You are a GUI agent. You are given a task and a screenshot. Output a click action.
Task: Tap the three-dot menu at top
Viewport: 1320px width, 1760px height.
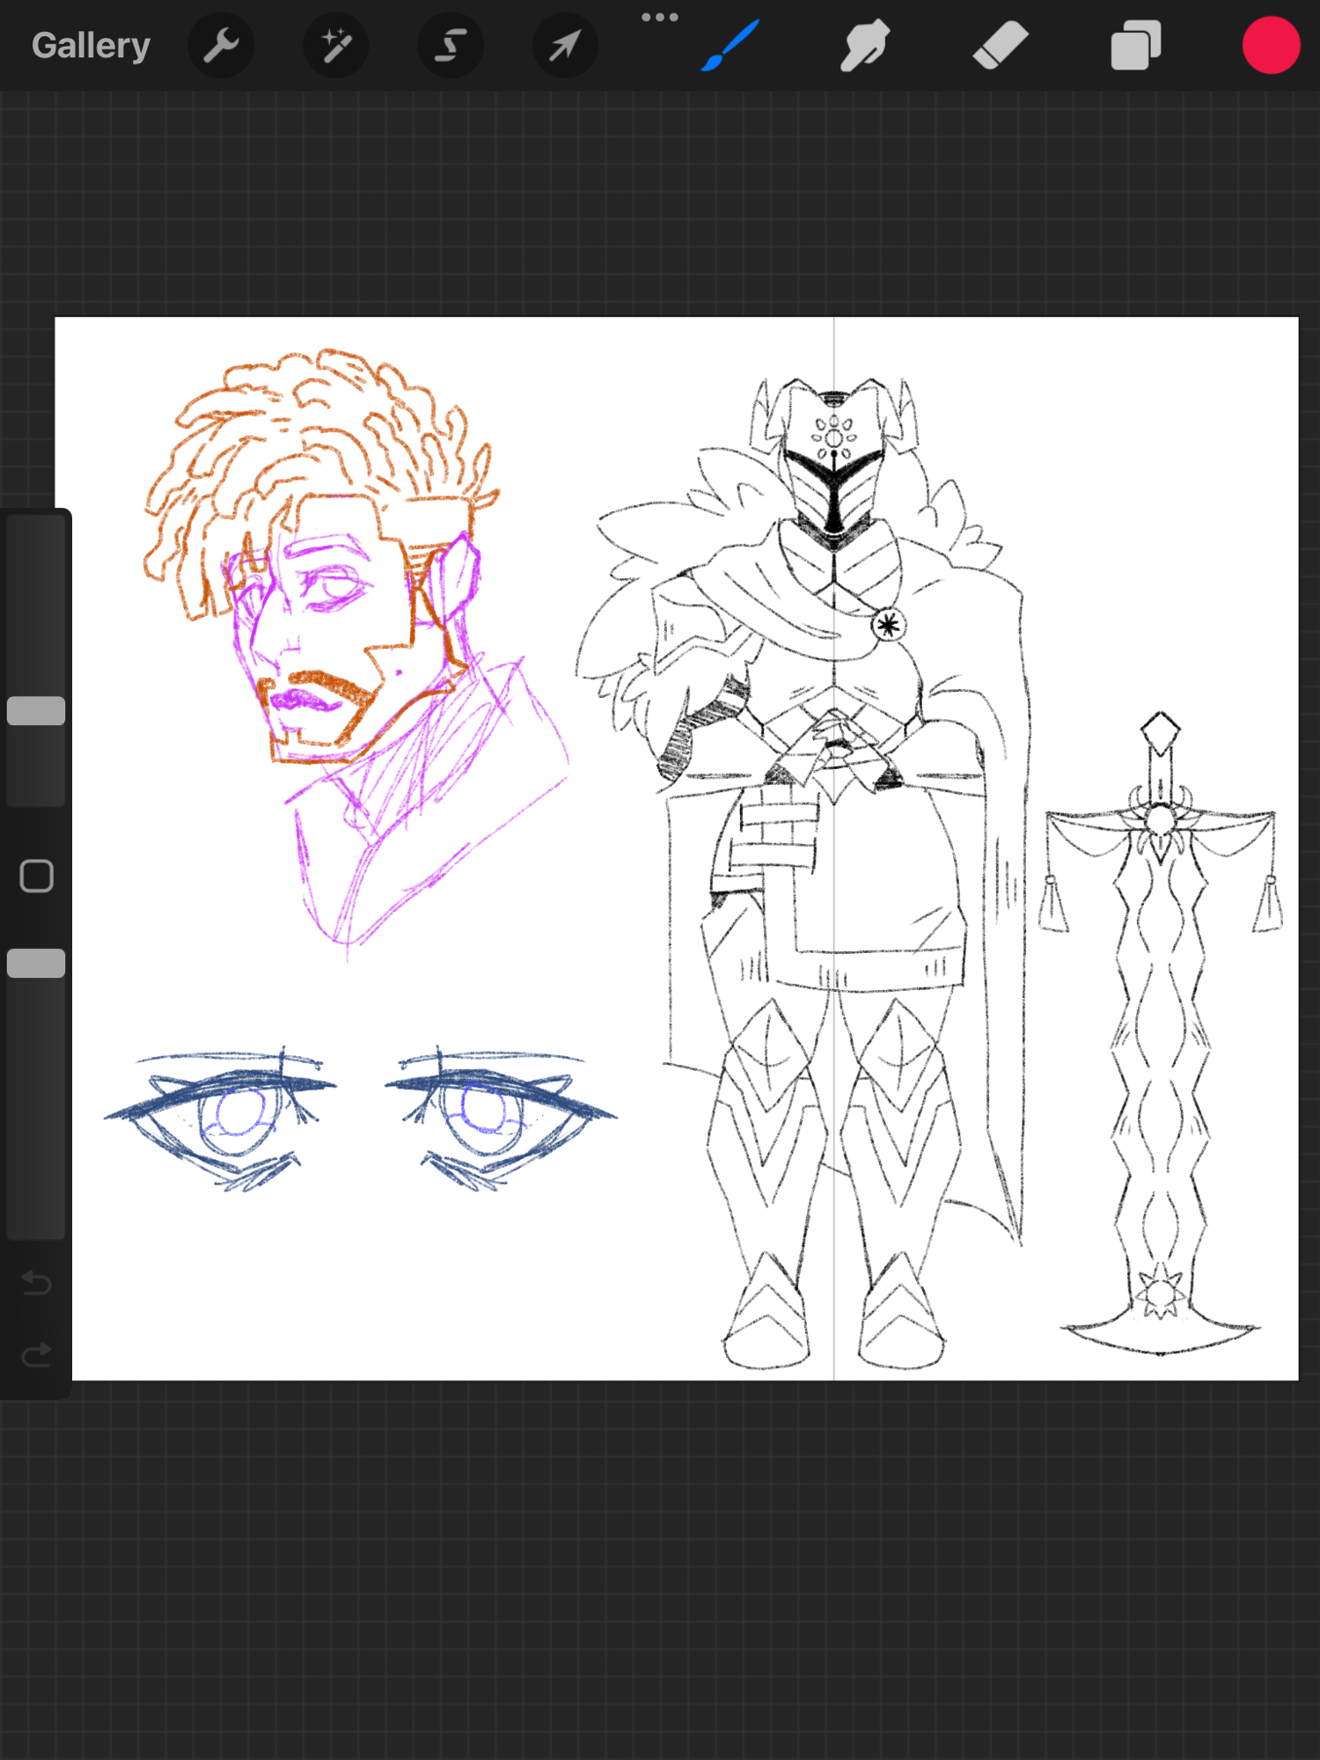pos(659,17)
